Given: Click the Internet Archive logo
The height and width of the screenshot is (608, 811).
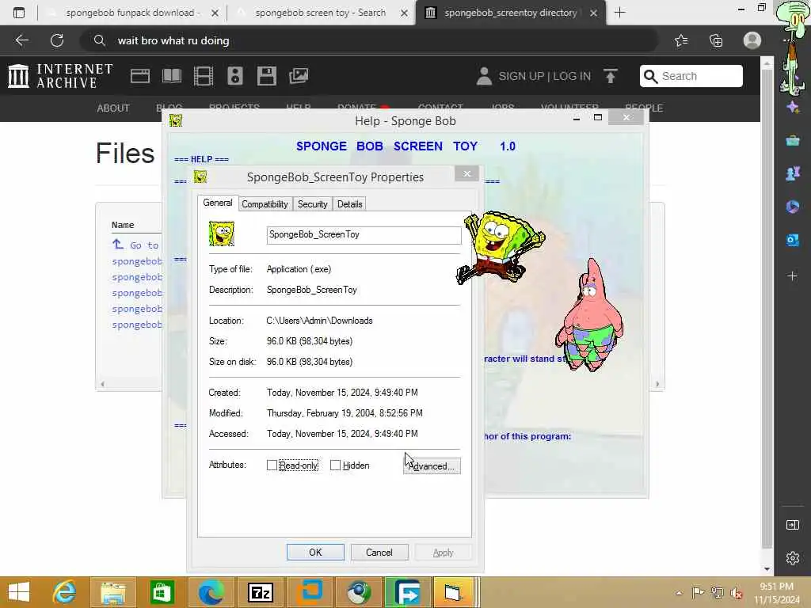Looking at the screenshot, I should 60,76.
